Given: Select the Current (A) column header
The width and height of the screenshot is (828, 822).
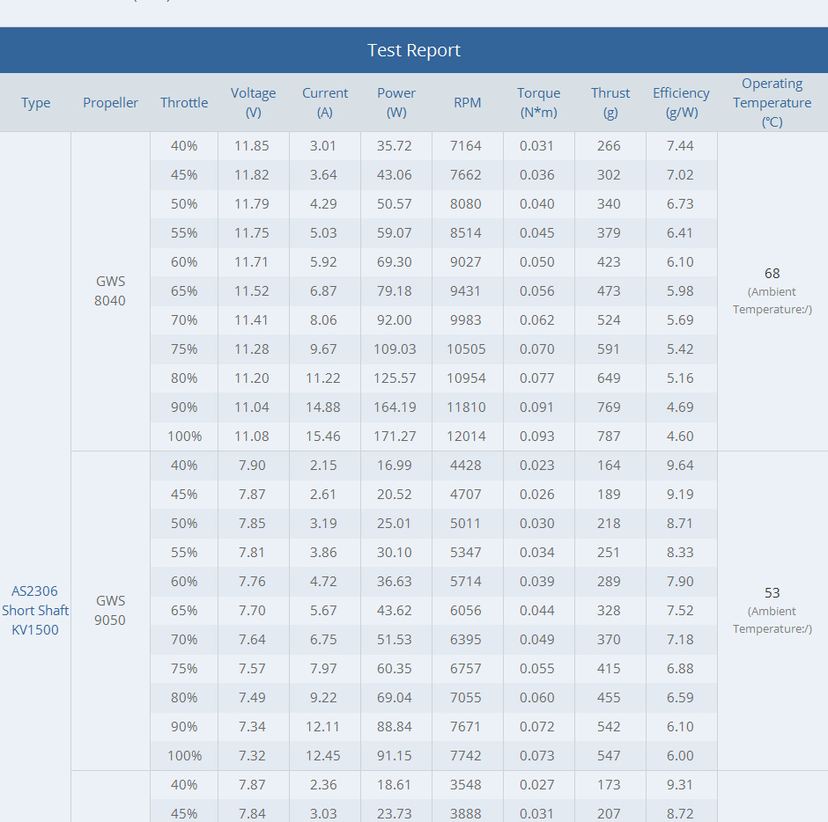Looking at the screenshot, I should tap(325, 103).
